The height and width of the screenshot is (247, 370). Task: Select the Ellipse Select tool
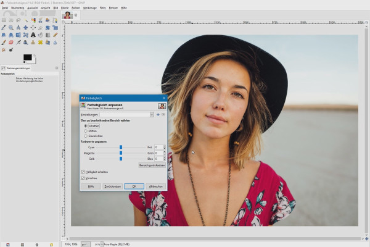pyautogui.click(x=11, y=20)
